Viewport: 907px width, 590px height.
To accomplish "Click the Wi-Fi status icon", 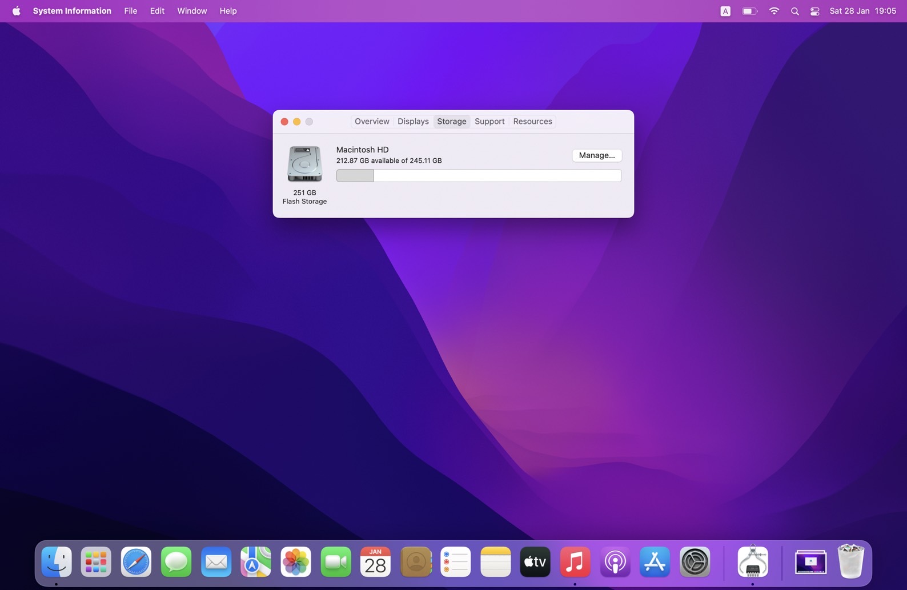I will [774, 11].
